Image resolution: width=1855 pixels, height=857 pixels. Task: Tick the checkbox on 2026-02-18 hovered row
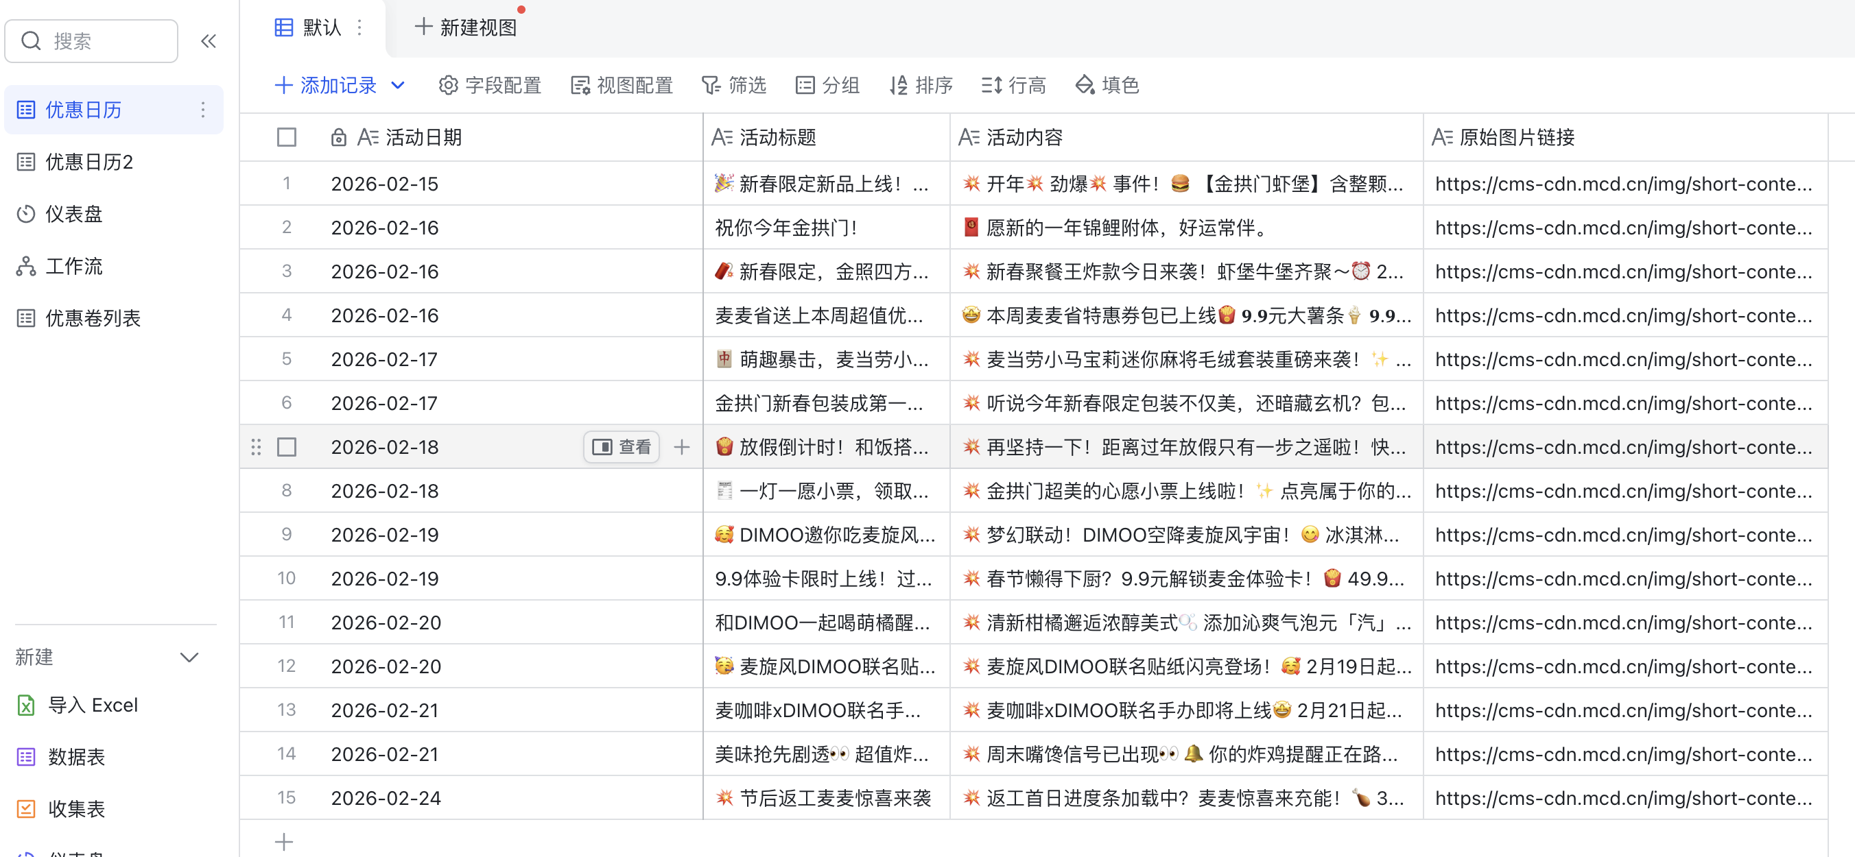coord(287,447)
